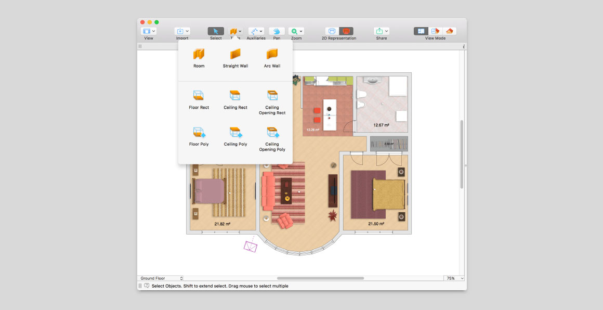The height and width of the screenshot is (310, 603).
Task: Open the Import dropdown arrow
Action: 187,31
